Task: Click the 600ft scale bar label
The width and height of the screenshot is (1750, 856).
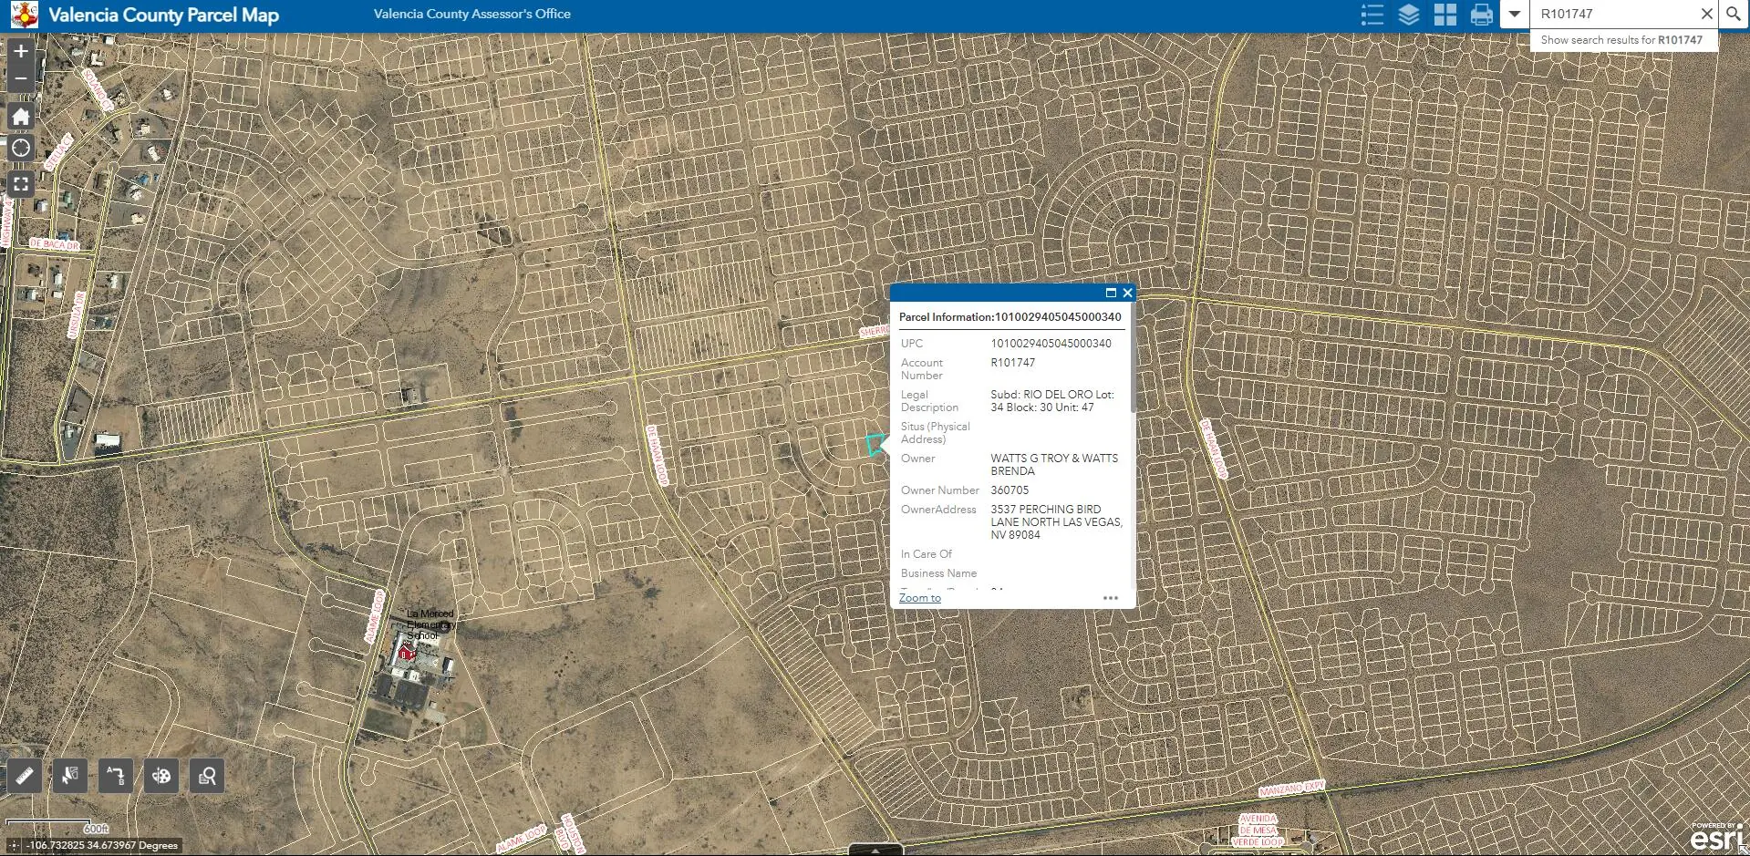Action: click(96, 829)
